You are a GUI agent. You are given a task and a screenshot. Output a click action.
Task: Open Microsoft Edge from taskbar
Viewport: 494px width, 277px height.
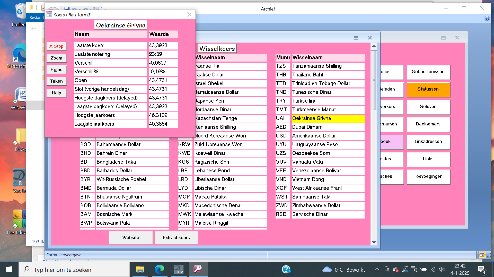point(160,270)
